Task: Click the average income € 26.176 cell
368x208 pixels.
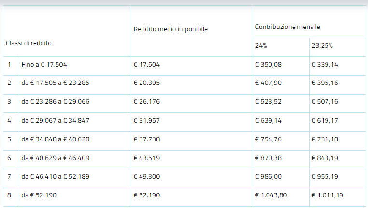Action: tap(147, 102)
